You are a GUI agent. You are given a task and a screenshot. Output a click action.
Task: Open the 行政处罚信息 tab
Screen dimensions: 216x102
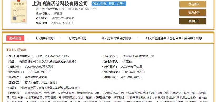click(x=77, y=38)
